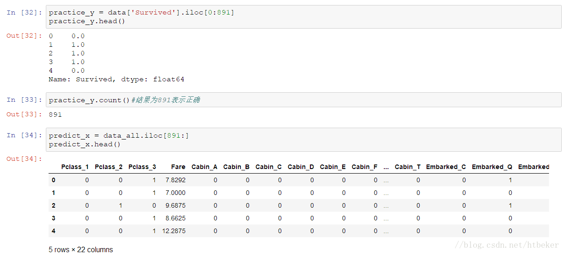Viewport: 564px width, 254px height.
Task: Click the Pclass_1 column header
Action: coord(75,167)
